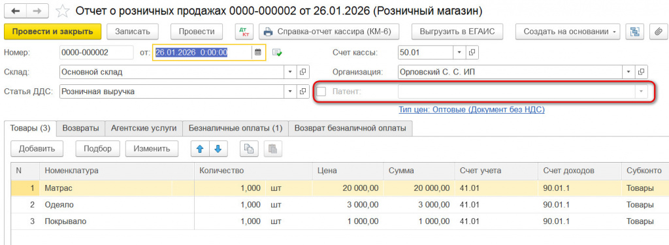Screen dimensions: 669x245
Task: Click the Товары cell in Покрывало row
Action: click(645, 221)
